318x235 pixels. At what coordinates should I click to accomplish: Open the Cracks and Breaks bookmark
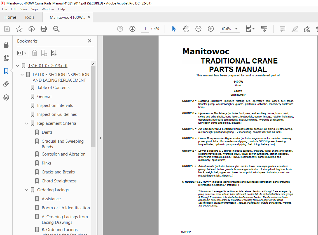point(58,172)
